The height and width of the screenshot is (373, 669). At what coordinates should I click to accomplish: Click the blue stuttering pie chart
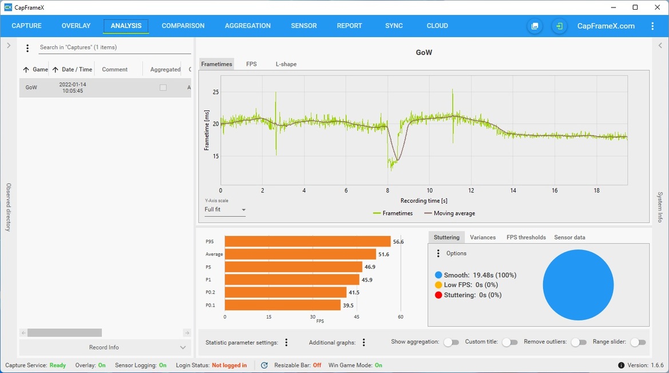[578, 285]
